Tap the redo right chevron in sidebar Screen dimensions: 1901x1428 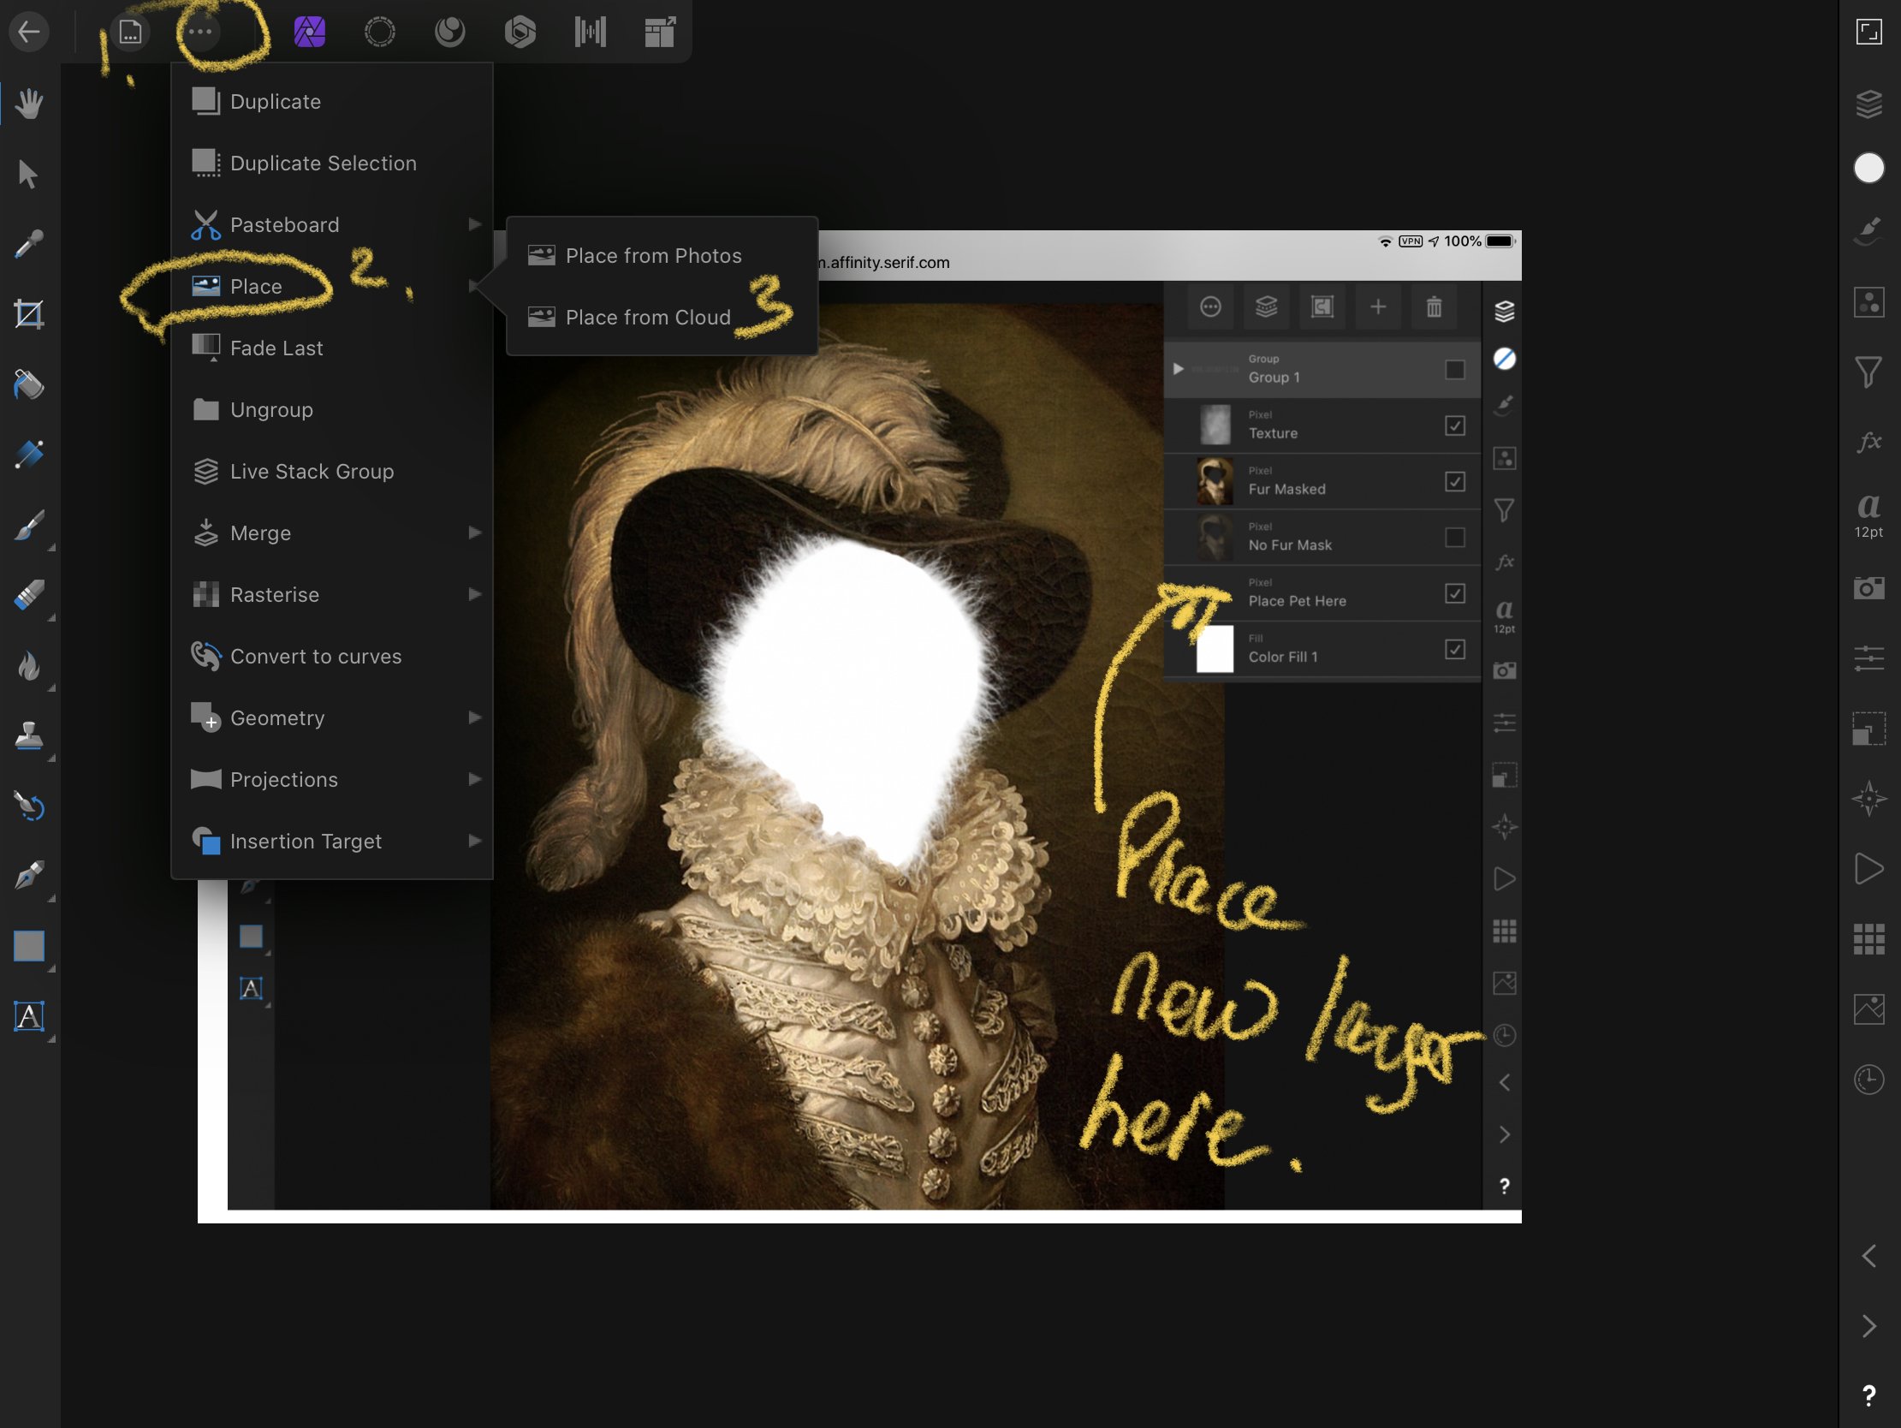(1868, 1325)
